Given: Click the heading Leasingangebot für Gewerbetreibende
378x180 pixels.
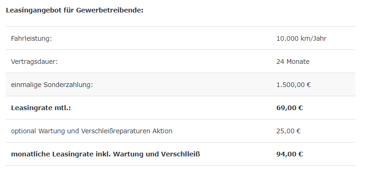Looking at the screenshot, I should click(x=75, y=10).
